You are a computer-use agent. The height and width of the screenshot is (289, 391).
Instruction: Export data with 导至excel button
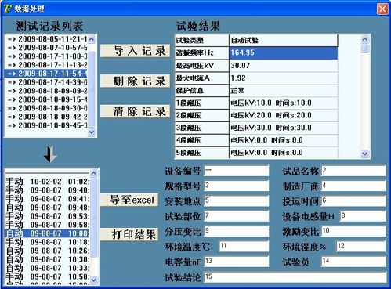click(x=129, y=200)
